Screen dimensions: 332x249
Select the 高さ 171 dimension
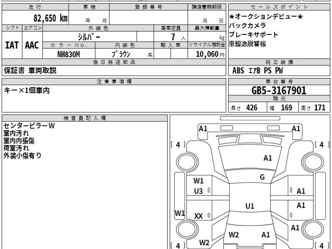point(313,108)
